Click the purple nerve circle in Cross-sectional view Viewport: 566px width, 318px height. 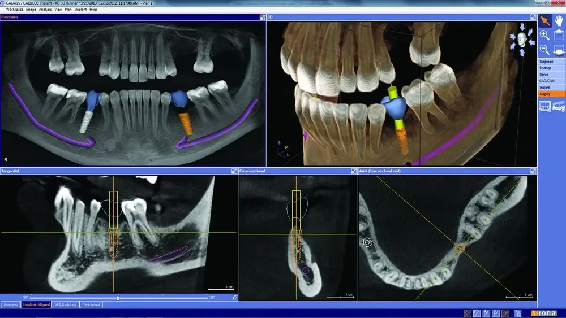(306, 271)
